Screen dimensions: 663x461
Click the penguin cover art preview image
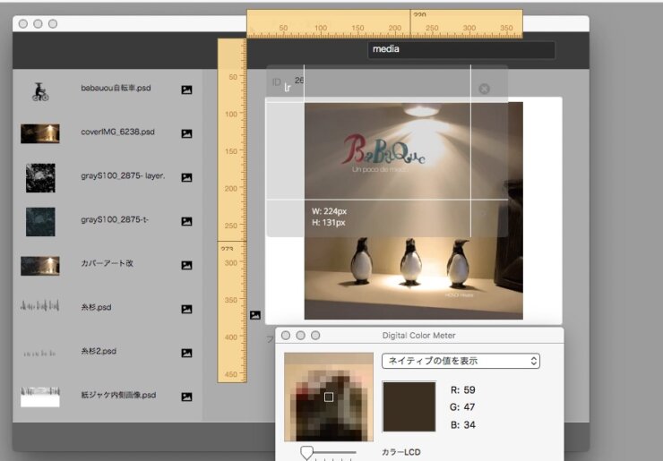point(414,211)
